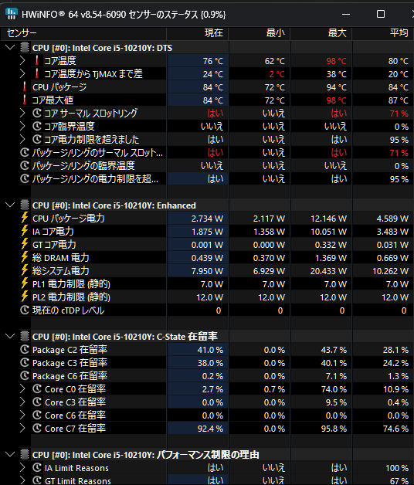
Task: Collapse the CPU DTS sensor group
Action: pyautogui.click(x=10, y=48)
